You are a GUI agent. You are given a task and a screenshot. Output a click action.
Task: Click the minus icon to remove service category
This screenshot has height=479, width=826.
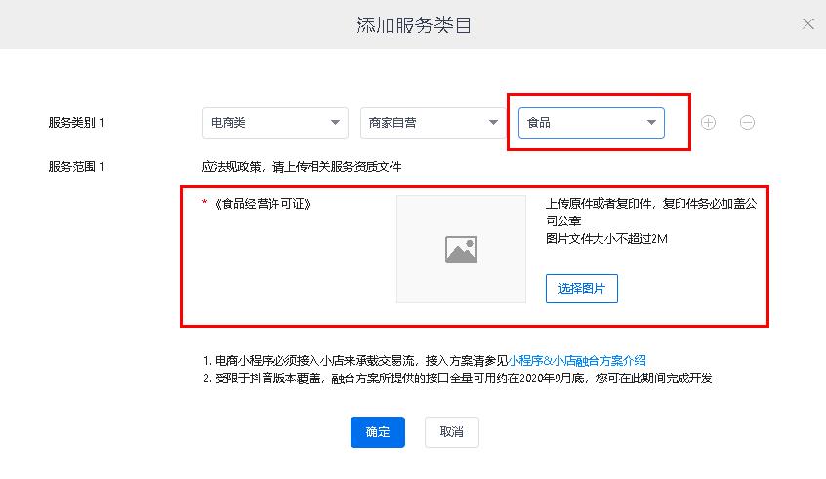(x=747, y=123)
